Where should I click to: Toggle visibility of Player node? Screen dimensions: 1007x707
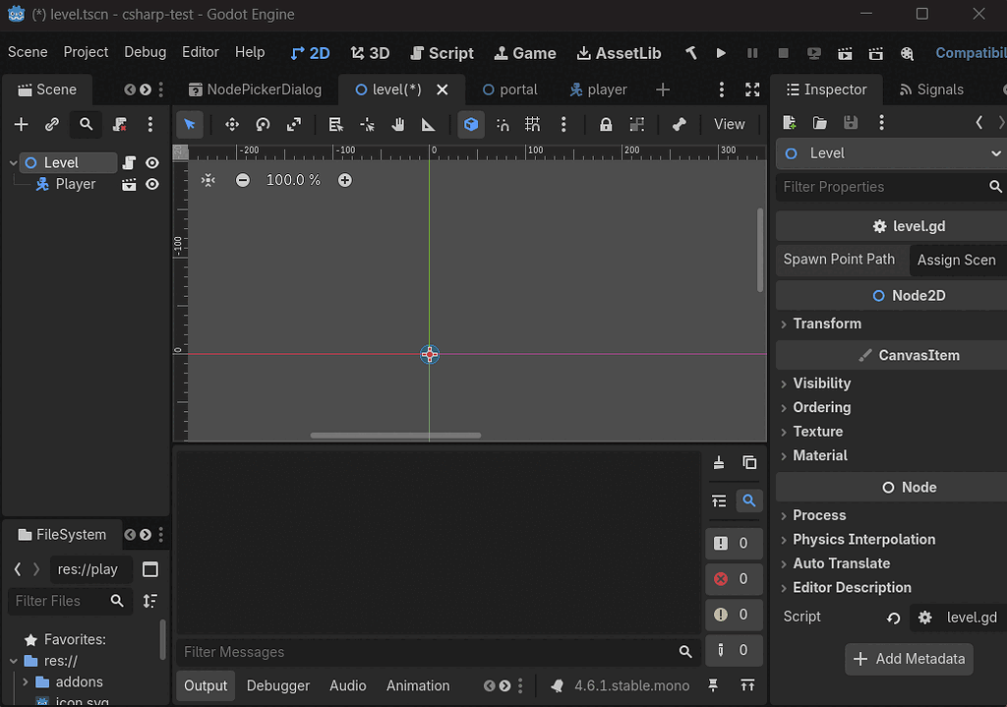pyautogui.click(x=152, y=185)
